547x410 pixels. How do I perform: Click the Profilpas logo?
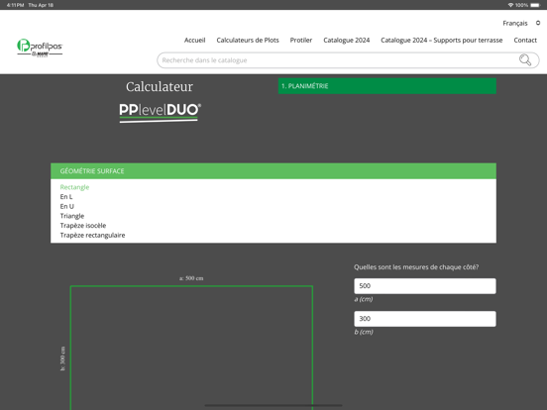40,48
